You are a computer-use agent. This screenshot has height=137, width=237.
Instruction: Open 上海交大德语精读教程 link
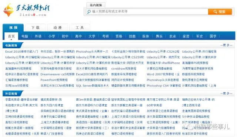54,122
